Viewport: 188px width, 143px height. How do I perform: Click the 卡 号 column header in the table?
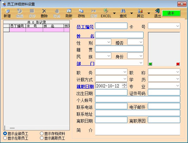[x=34, y=26]
